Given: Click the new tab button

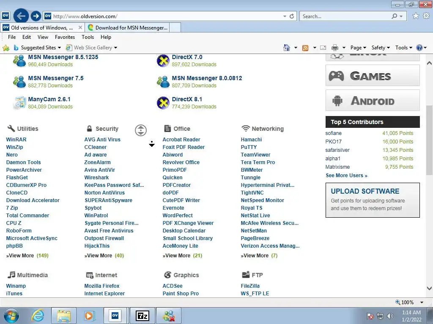Looking at the screenshot, I should tap(175, 28).
